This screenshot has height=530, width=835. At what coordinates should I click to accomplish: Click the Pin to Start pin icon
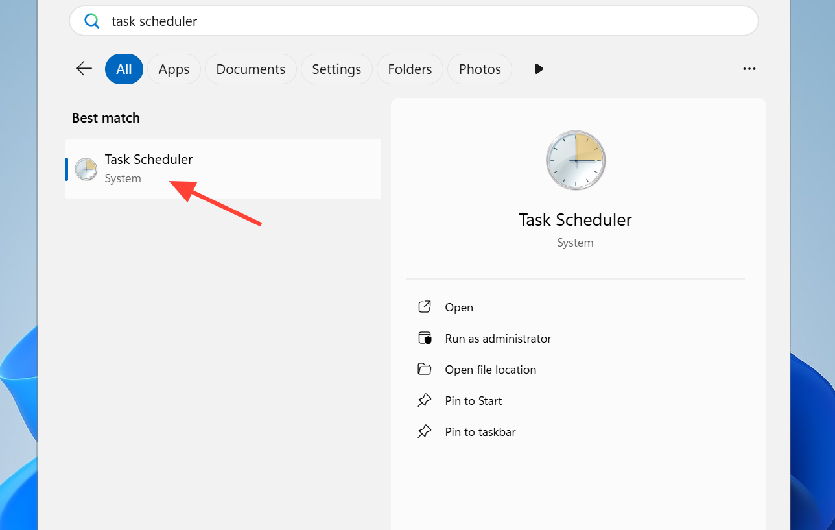click(x=425, y=400)
